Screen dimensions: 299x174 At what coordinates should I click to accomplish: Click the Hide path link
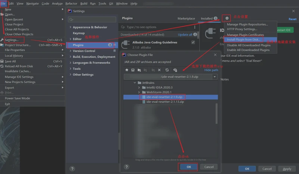click(x=211, y=70)
